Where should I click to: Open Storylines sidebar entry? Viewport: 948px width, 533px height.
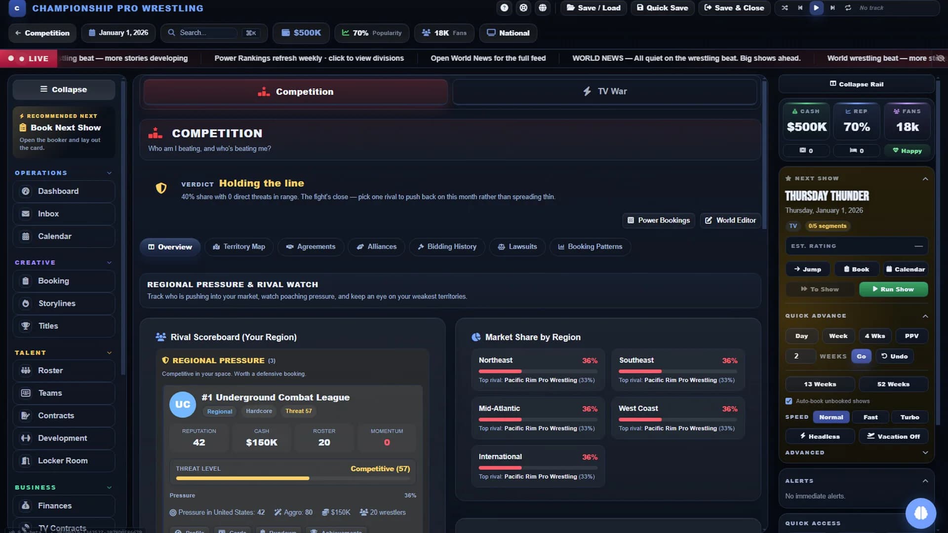tap(64, 304)
